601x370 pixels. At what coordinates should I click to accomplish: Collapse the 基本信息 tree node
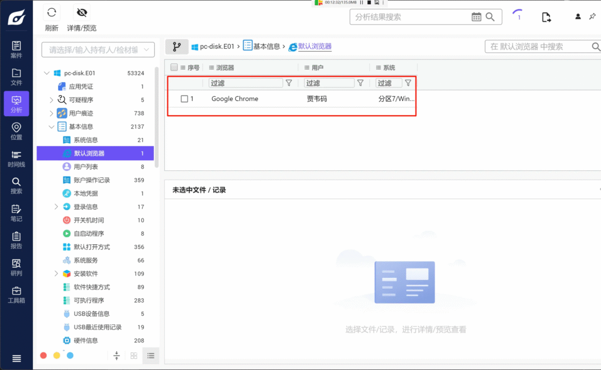click(x=52, y=126)
